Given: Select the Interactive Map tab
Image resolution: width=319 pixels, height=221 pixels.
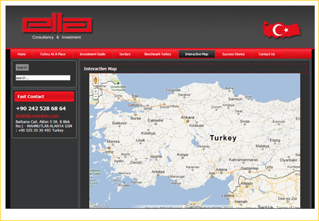Looking at the screenshot, I should coord(197,54).
